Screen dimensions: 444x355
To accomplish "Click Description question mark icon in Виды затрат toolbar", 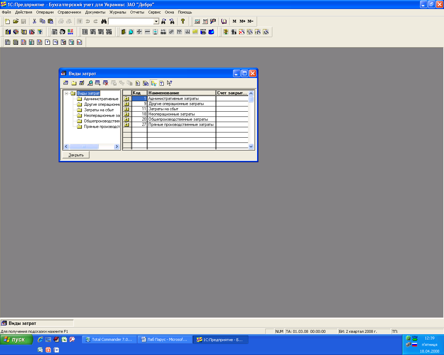I will [x=162, y=83].
